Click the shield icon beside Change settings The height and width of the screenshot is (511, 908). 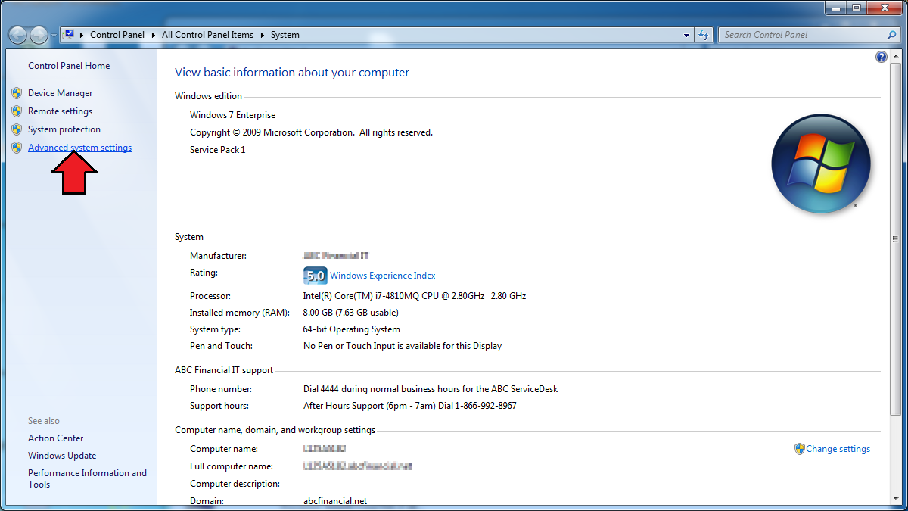pos(799,449)
